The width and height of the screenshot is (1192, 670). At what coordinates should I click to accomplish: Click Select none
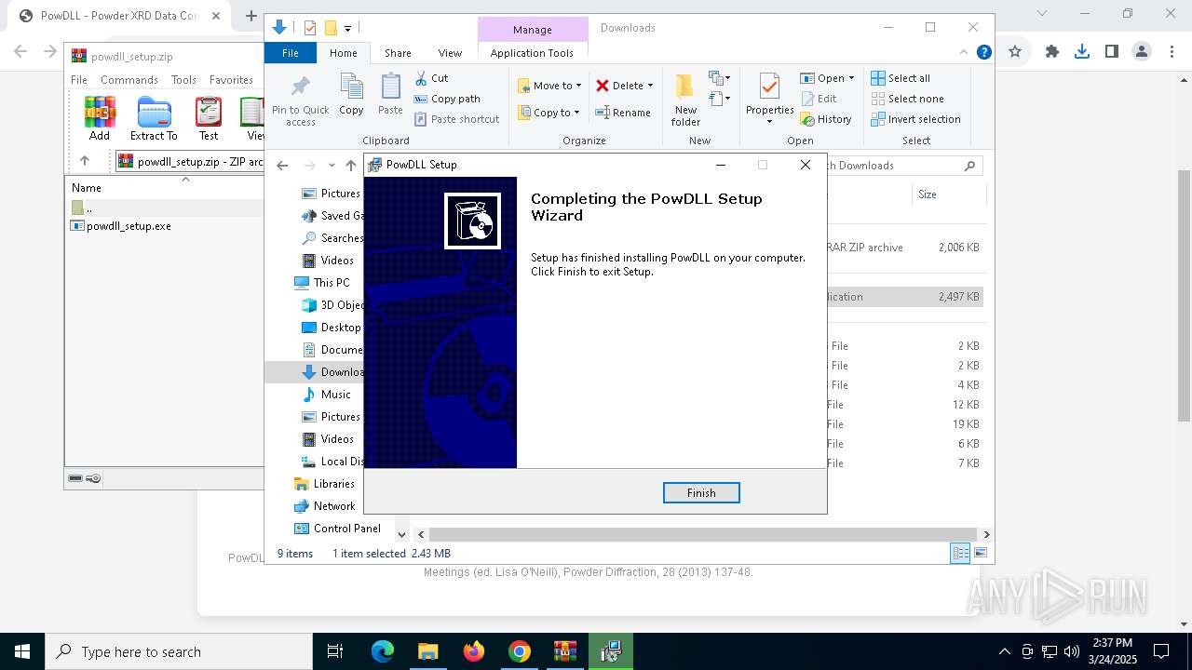907,99
